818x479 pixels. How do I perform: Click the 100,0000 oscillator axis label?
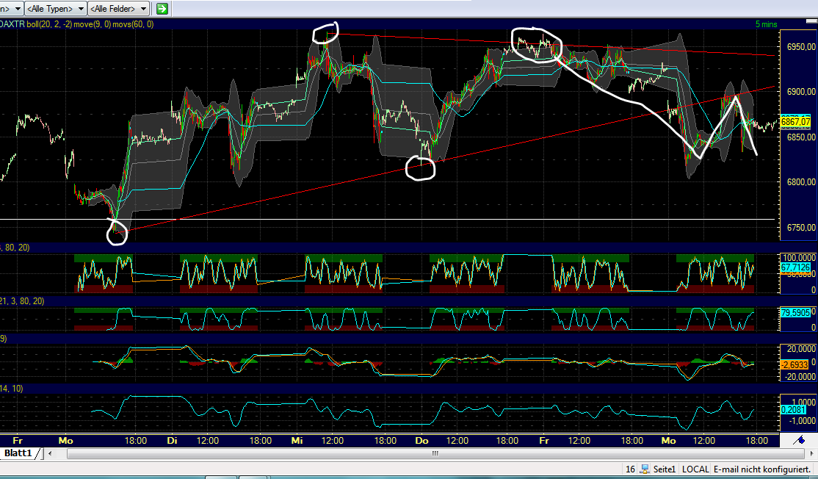[x=800, y=258]
